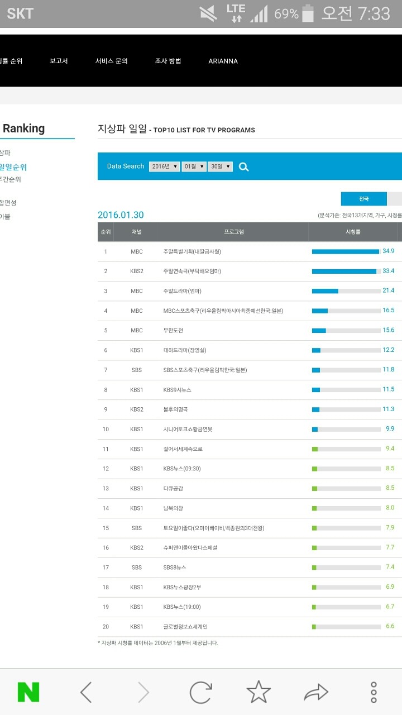
Task: Click the 16.5 rating value
Action: coord(389,310)
